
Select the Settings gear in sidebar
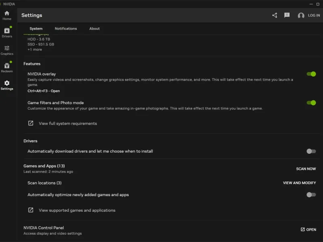[x=7, y=85]
